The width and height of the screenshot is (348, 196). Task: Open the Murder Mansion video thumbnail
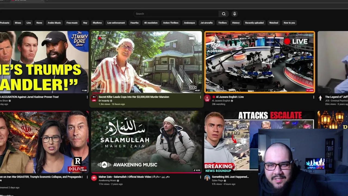pyautogui.click(x=147, y=62)
